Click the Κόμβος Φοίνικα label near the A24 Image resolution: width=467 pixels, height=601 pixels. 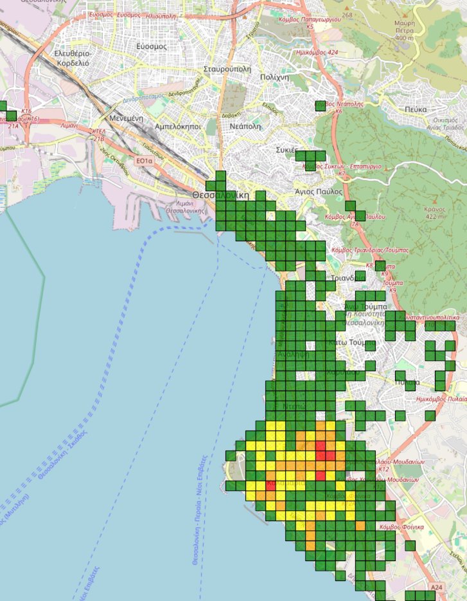(x=401, y=527)
